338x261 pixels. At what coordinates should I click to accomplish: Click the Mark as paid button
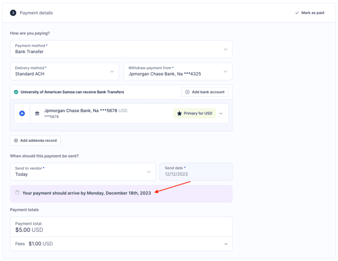pos(310,13)
